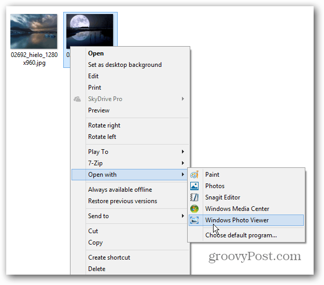Choose Preview in the context menu
Image resolution: width=324 pixels, height=285 pixels.
pos(130,110)
